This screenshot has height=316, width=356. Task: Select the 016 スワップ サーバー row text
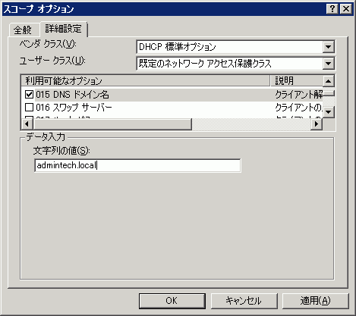click(74, 108)
